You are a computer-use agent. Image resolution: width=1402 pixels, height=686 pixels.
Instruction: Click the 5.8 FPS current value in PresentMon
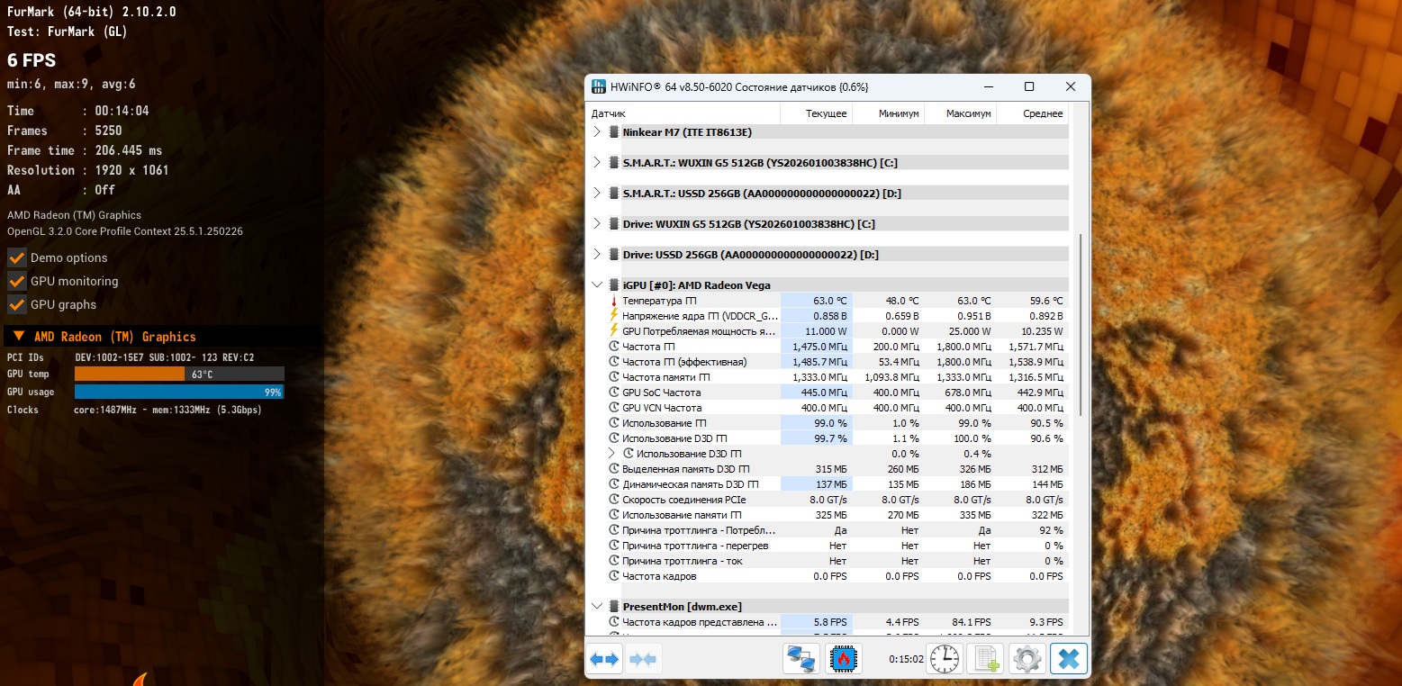[x=831, y=622]
